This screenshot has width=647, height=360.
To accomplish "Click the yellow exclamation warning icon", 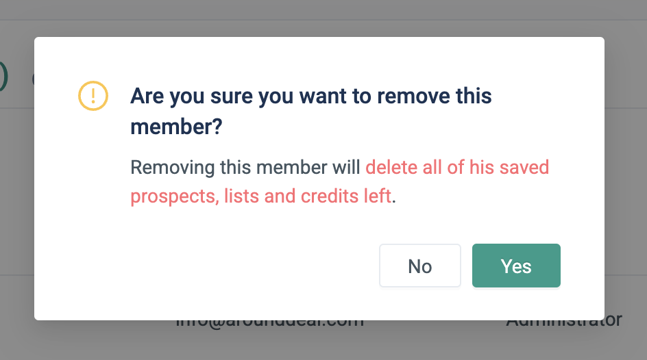I will click(x=93, y=95).
